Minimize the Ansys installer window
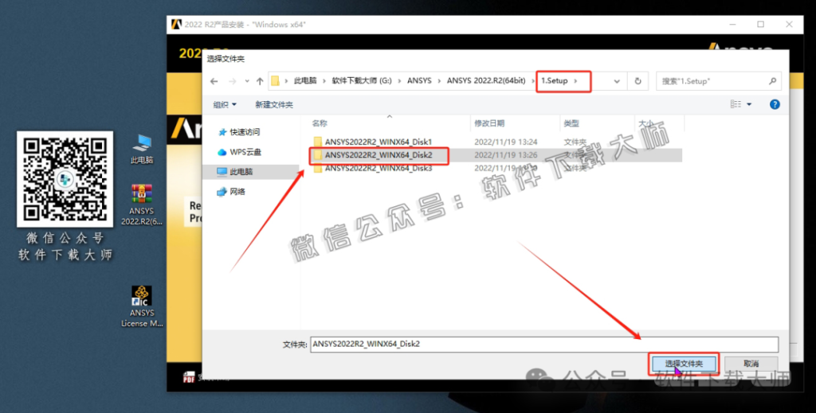 (x=732, y=25)
